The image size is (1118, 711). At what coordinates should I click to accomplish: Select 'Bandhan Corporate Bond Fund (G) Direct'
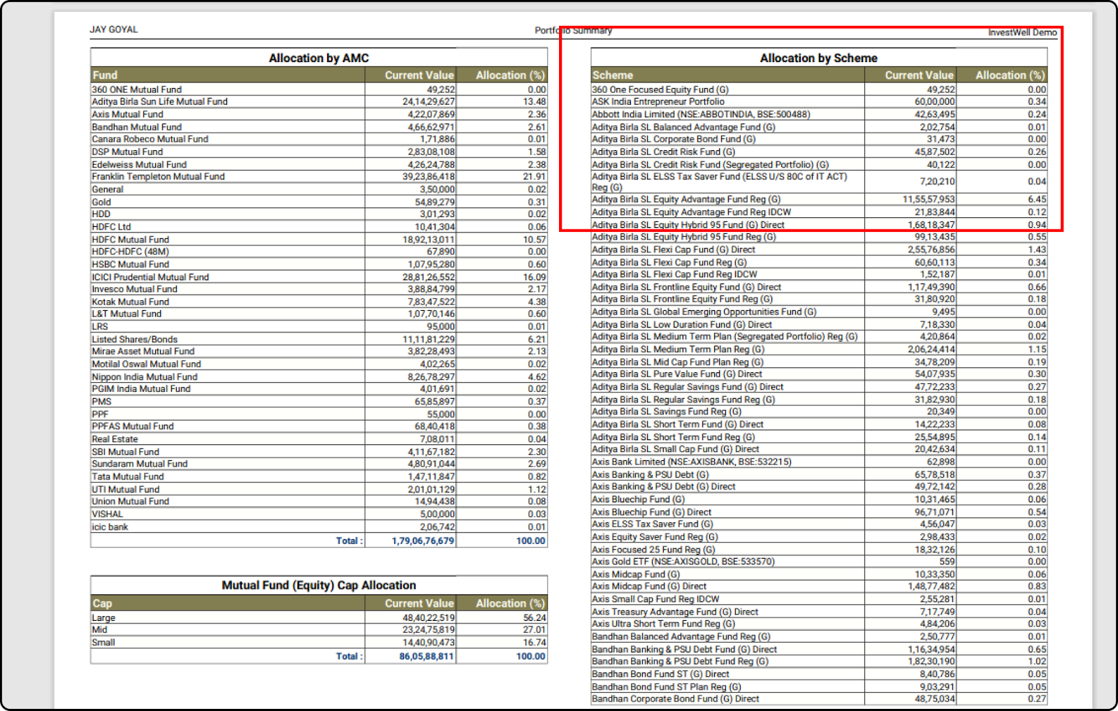[819, 698]
